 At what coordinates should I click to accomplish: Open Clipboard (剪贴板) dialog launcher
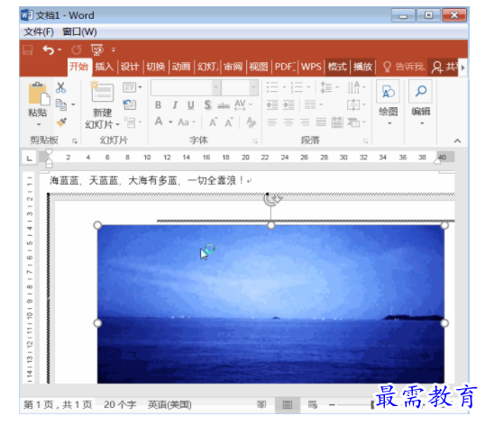[x=75, y=141]
